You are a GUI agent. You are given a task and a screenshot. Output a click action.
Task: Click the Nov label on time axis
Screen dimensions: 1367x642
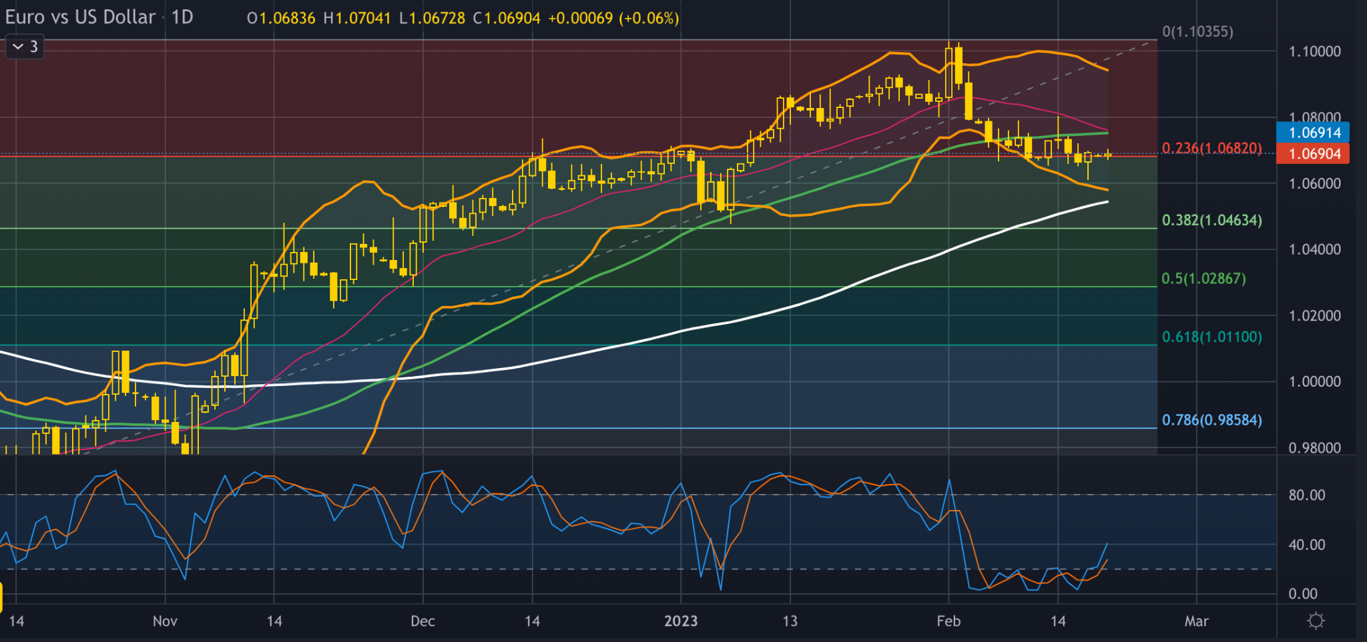click(x=165, y=621)
